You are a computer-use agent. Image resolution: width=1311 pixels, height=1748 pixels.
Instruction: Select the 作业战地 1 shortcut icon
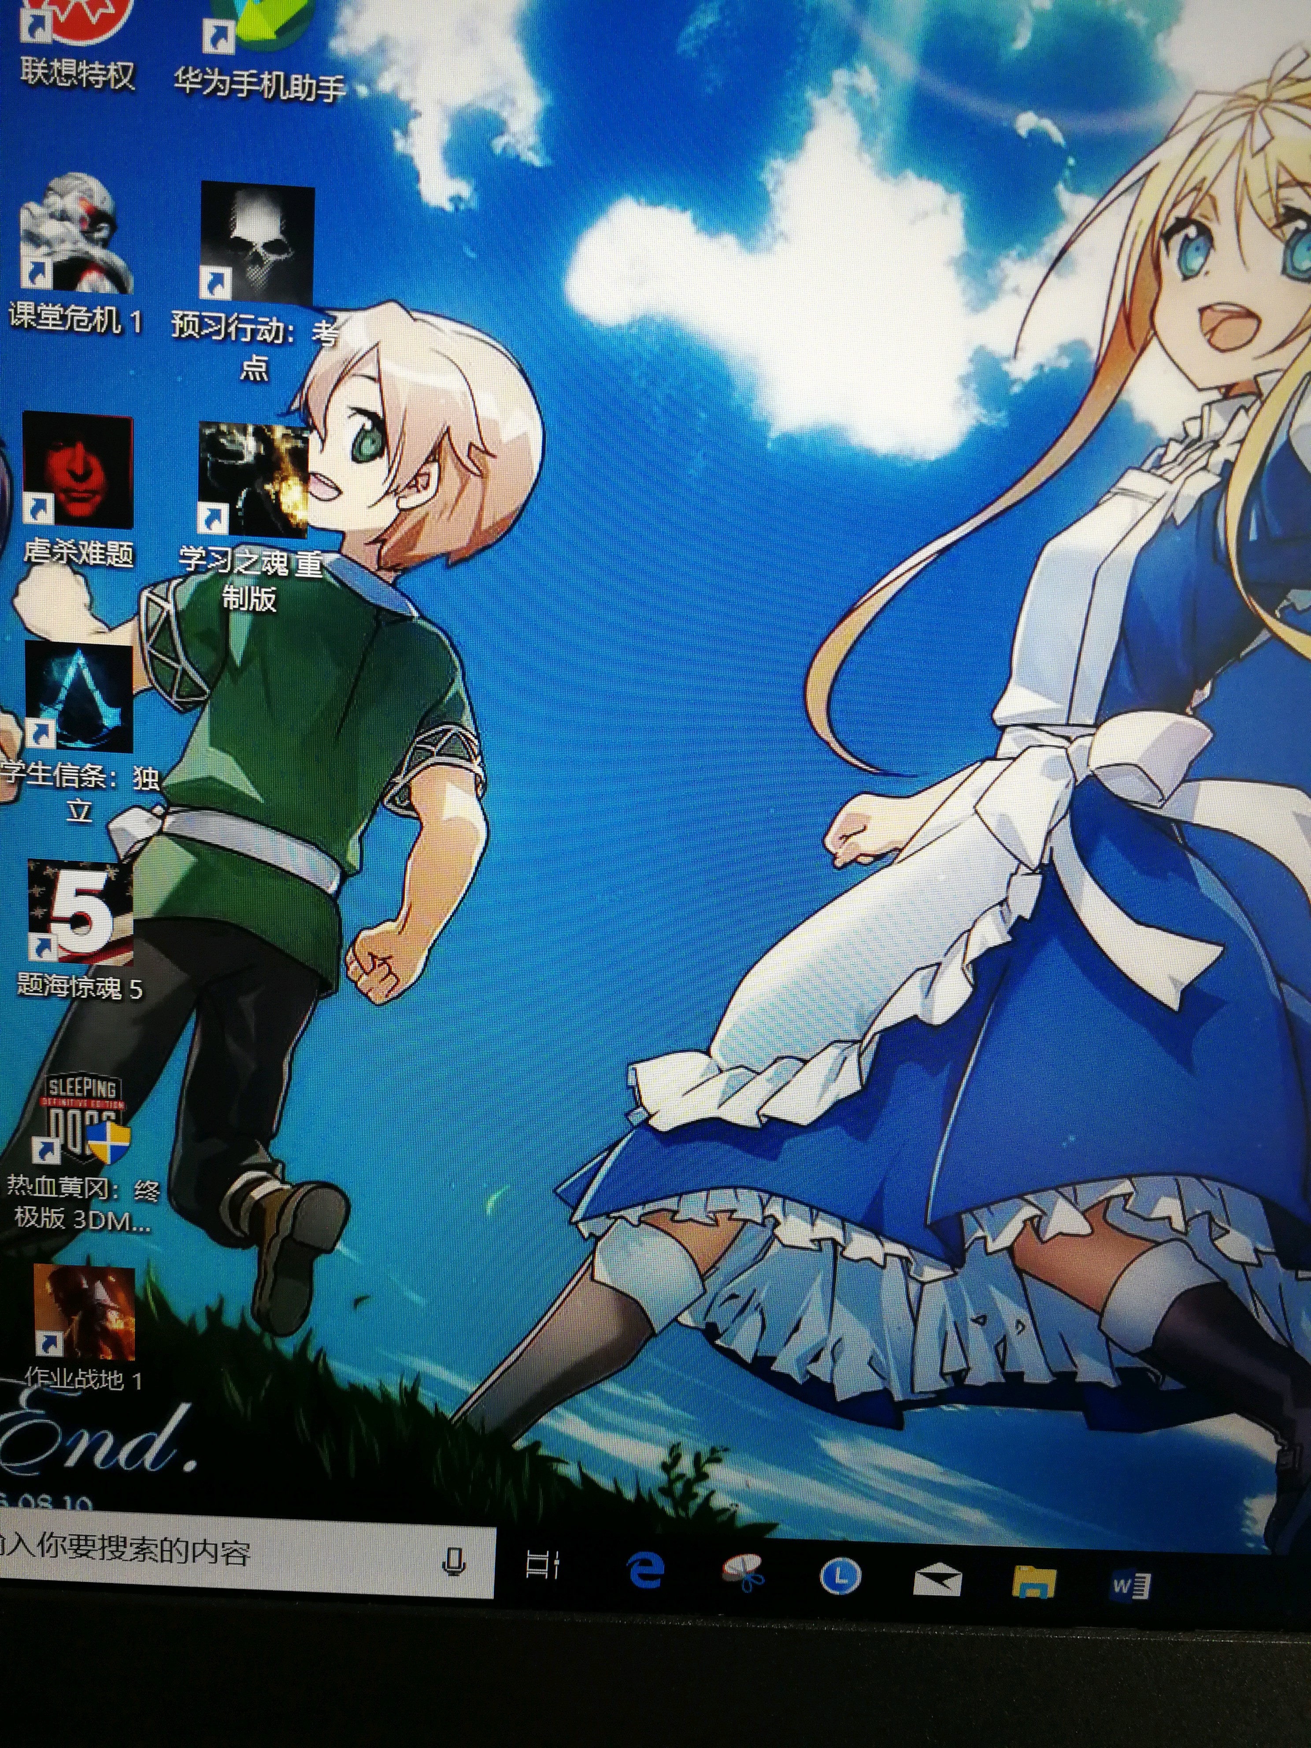[84, 1312]
